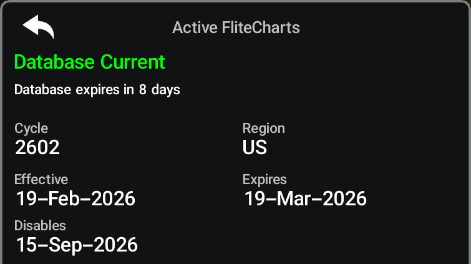The height and width of the screenshot is (264, 471).
Task: Click the number 8 in expiry message
Action: [x=142, y=90]
